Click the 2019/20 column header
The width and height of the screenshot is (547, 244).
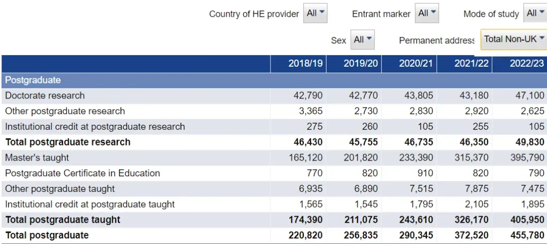354,64
